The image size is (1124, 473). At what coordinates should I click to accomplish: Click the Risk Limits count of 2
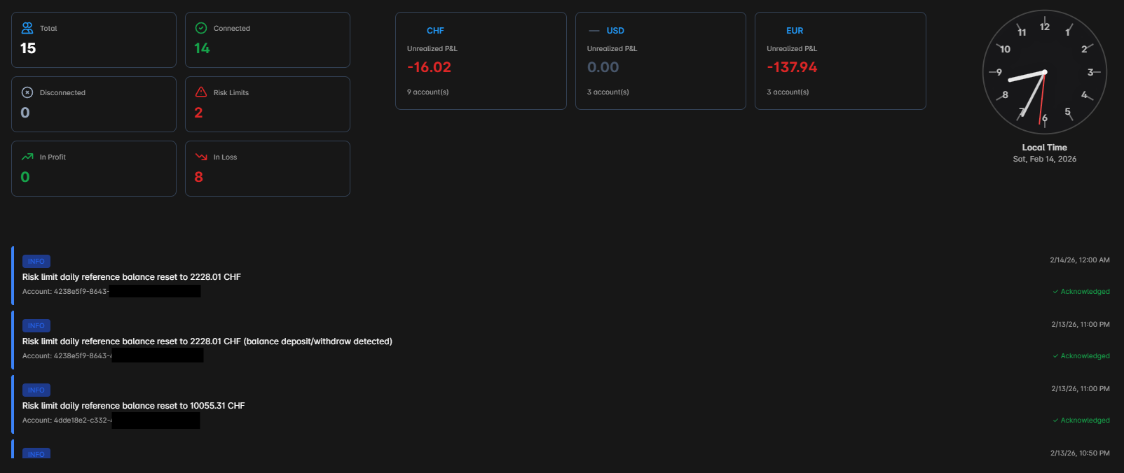click(198, 113)
